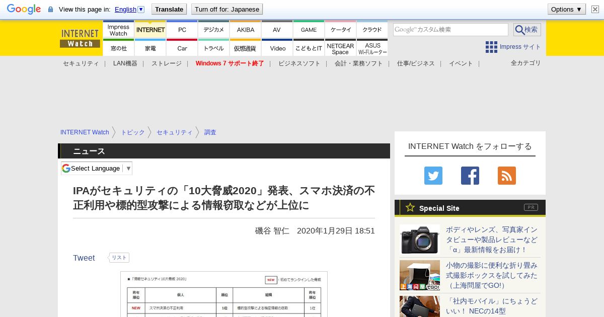
Task: Click the セキュリティ breadcrumb link
Action: [174, 132]
